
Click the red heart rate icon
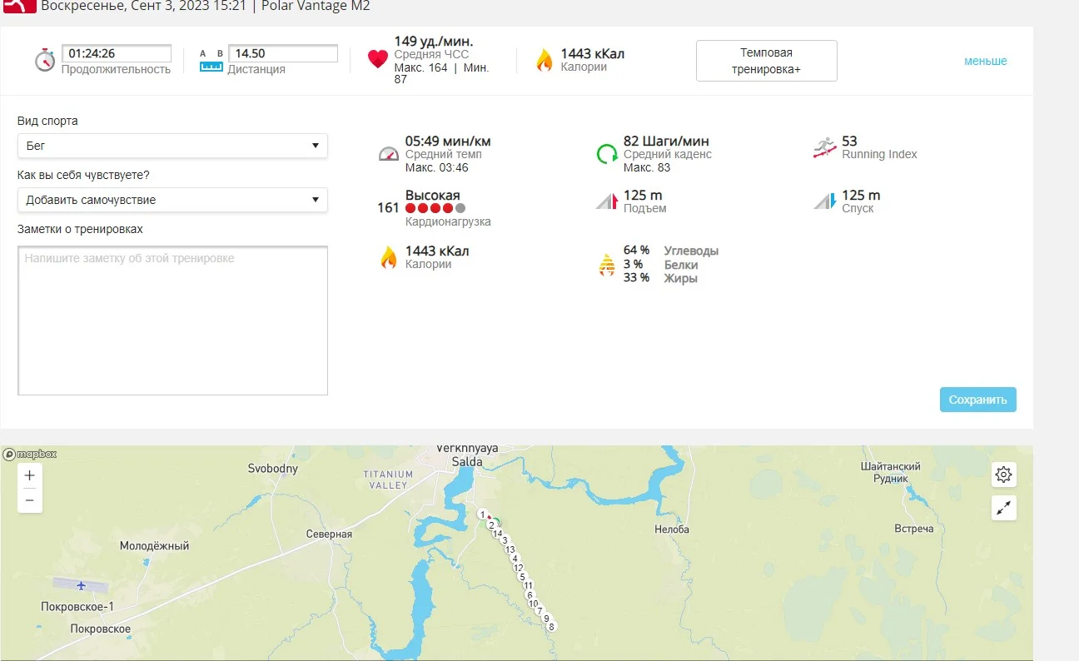(x=378, y=60)
